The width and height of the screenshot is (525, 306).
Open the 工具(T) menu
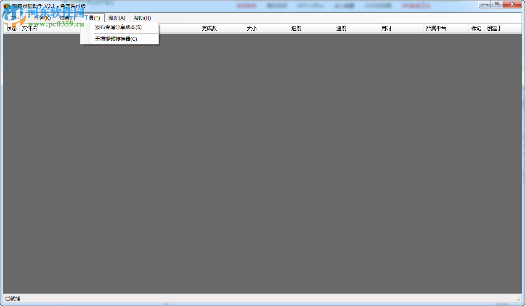click(x=92, y=18)
